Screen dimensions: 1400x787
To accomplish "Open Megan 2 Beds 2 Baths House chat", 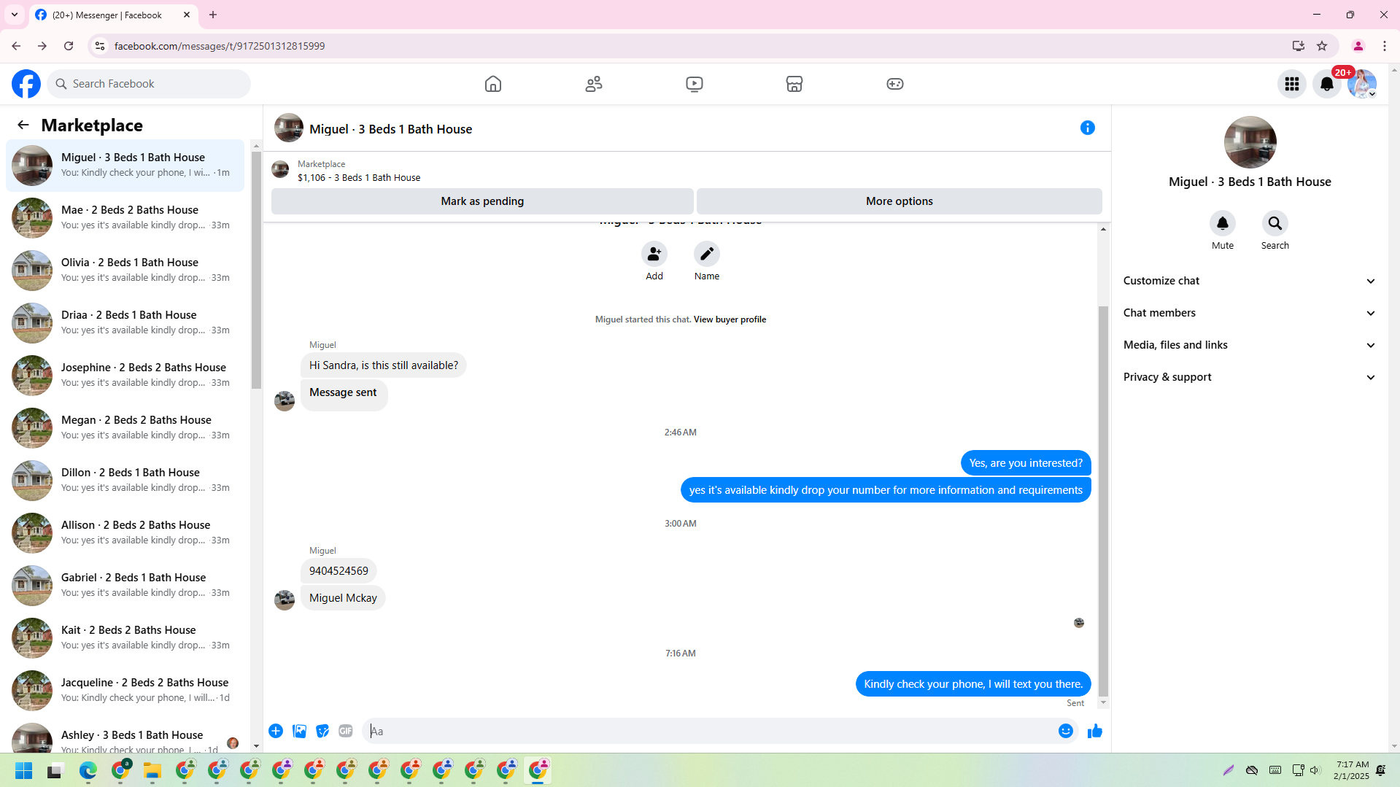I will (x=125, y=427).
